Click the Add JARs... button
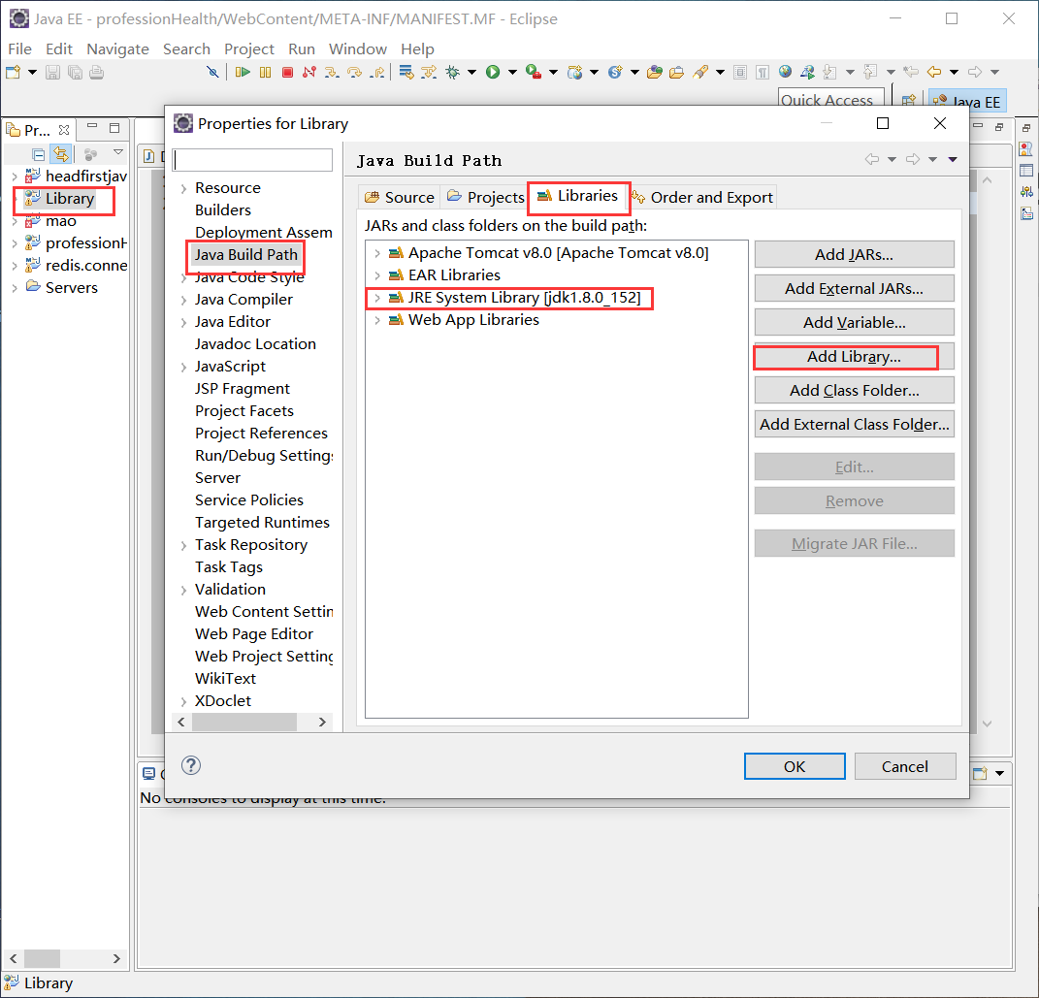 point(854,254)
